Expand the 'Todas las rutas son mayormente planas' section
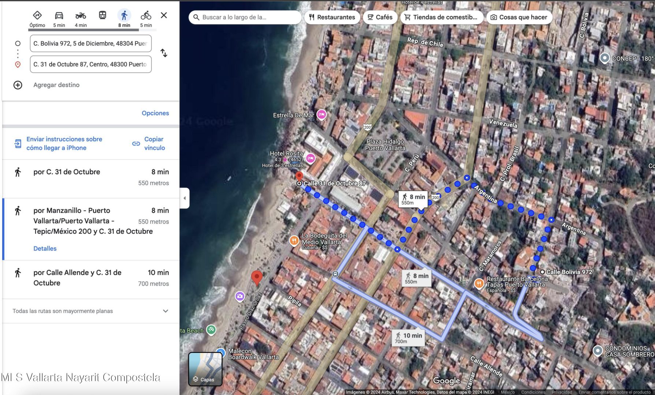The image size is (655, 395). pyautogui.click(x=165, y=311)
